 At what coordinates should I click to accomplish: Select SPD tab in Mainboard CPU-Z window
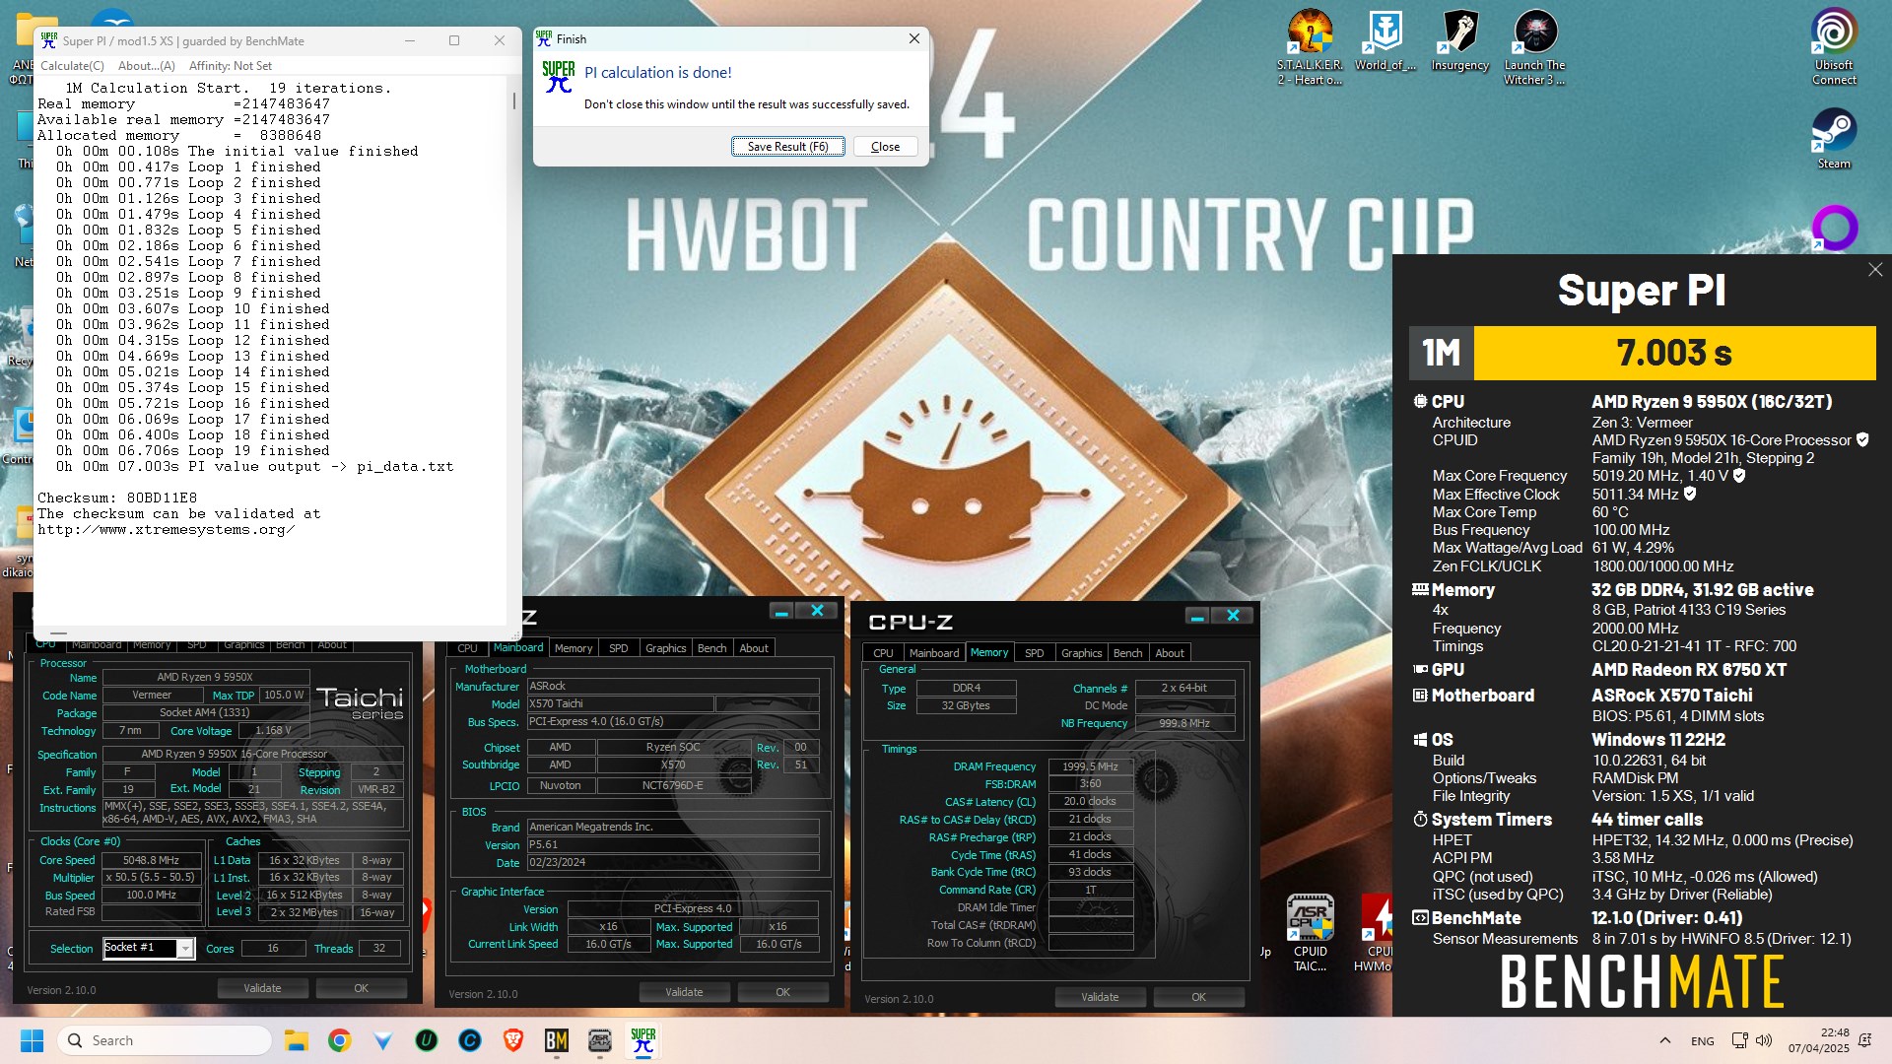coord(619,648)
